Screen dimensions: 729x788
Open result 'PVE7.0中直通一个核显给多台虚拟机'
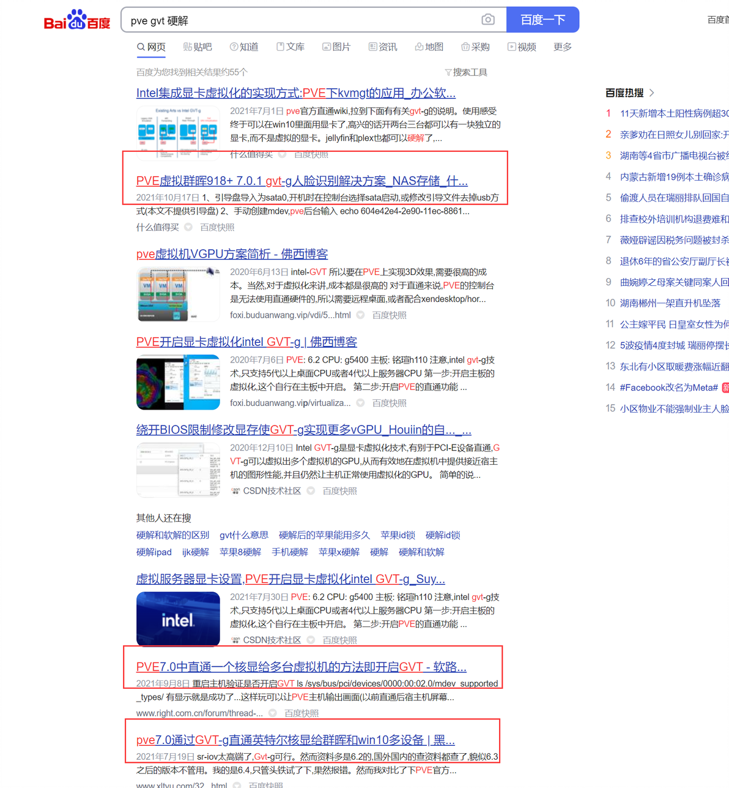pos(302,667)
